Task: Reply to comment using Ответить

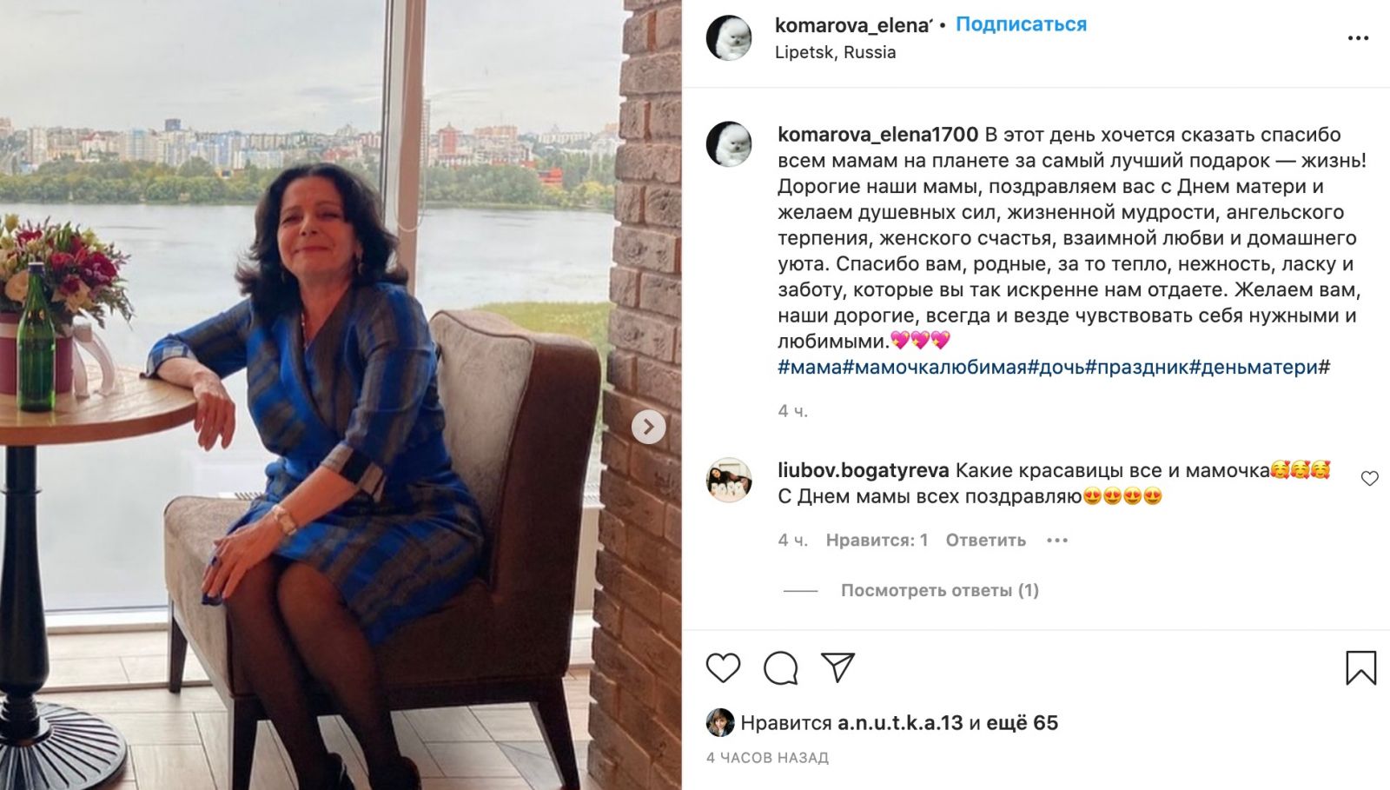Action: (x=985, y=541)
